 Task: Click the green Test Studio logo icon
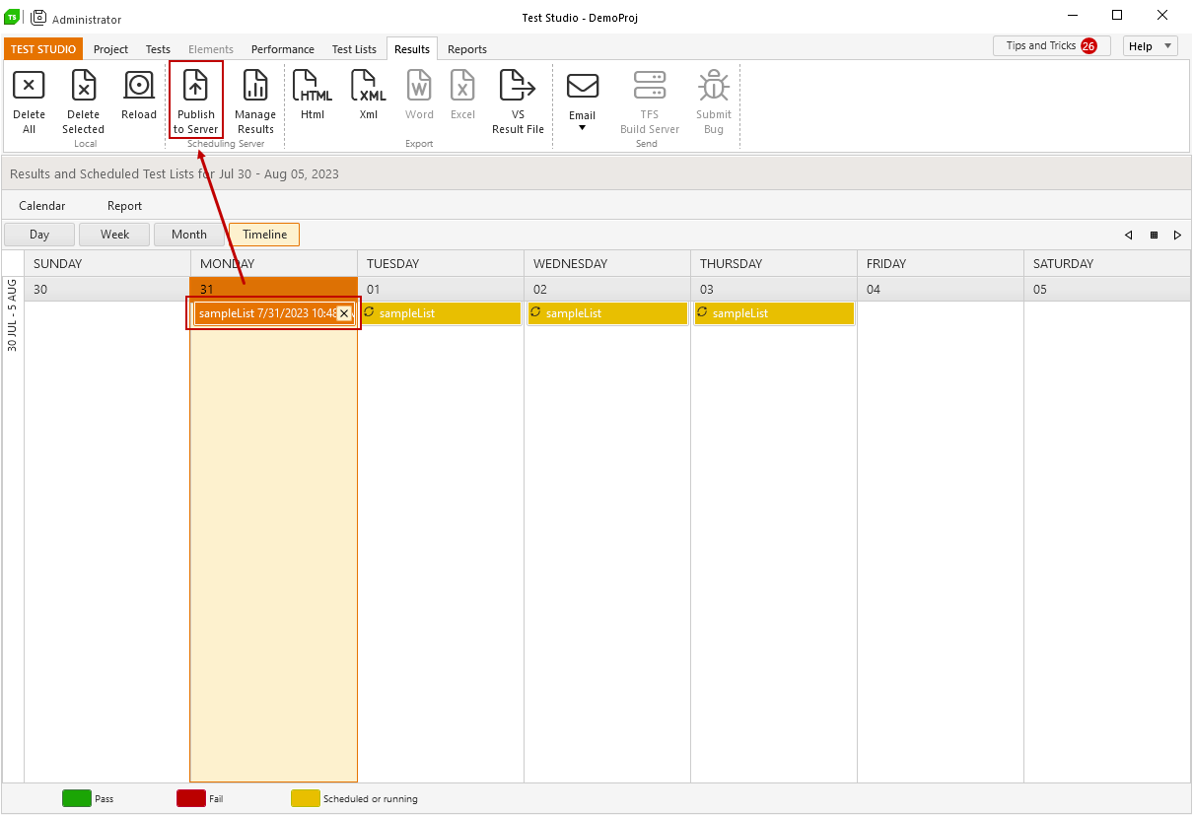tap(12, 17)
